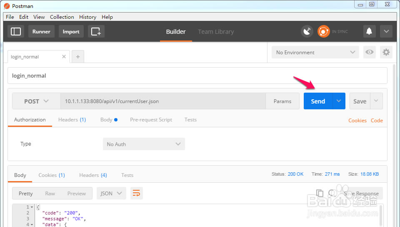Screen dimensions: 400x227
Task: Click the request URL input field
Action: pos(162,101)
